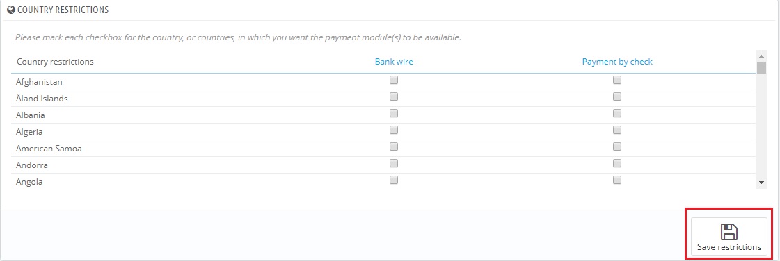Tick Payment by check for American Samoa
The image size is (780, 261).
[617, 146]
